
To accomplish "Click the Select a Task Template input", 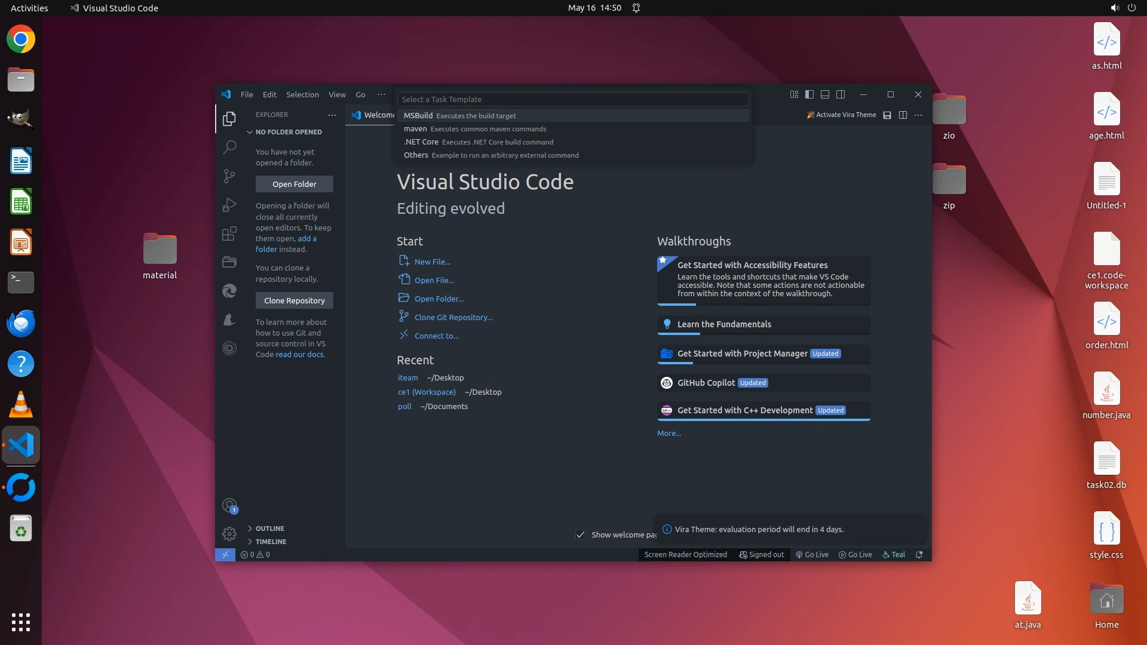I will tap(572, 99).
